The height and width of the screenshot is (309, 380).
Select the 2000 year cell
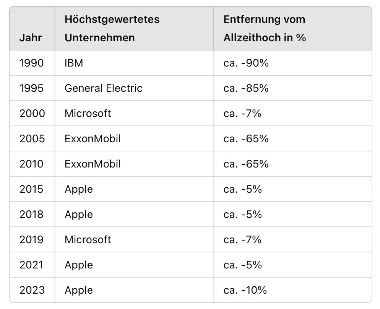(32, 113)
